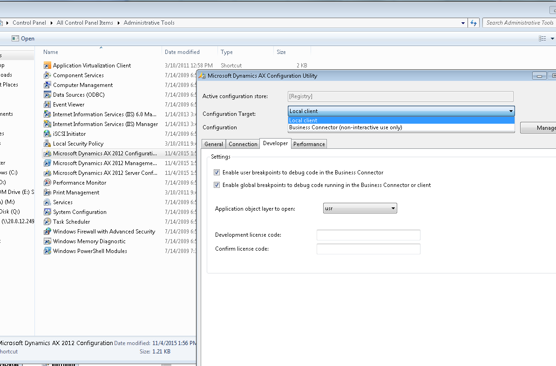Viewport: 556px width, 366px height.
Task: Click the Internet Information Services (IIS) Manager icon
Action: (47, 124)
